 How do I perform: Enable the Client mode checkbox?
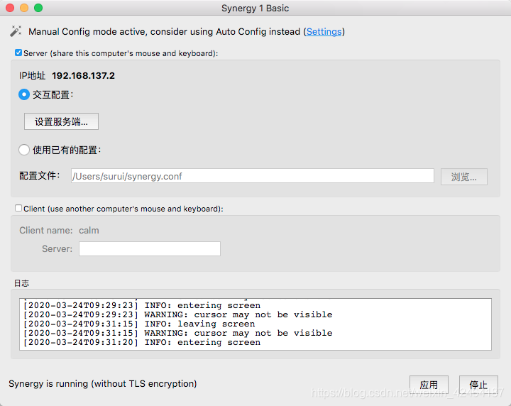click(x=18, y=208)
